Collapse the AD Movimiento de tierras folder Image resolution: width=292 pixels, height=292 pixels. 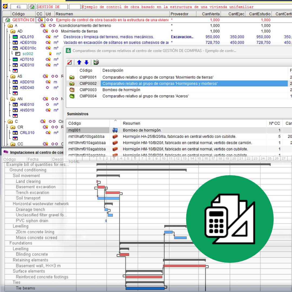(13, 31)
